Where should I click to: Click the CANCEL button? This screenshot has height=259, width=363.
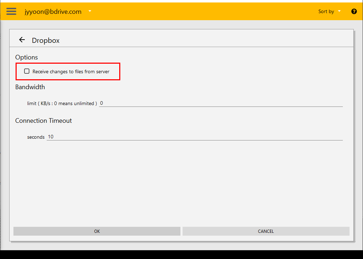click(266, 231)
